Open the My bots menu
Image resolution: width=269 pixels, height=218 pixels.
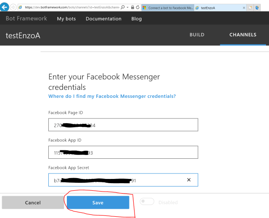[x=66, y=18]
